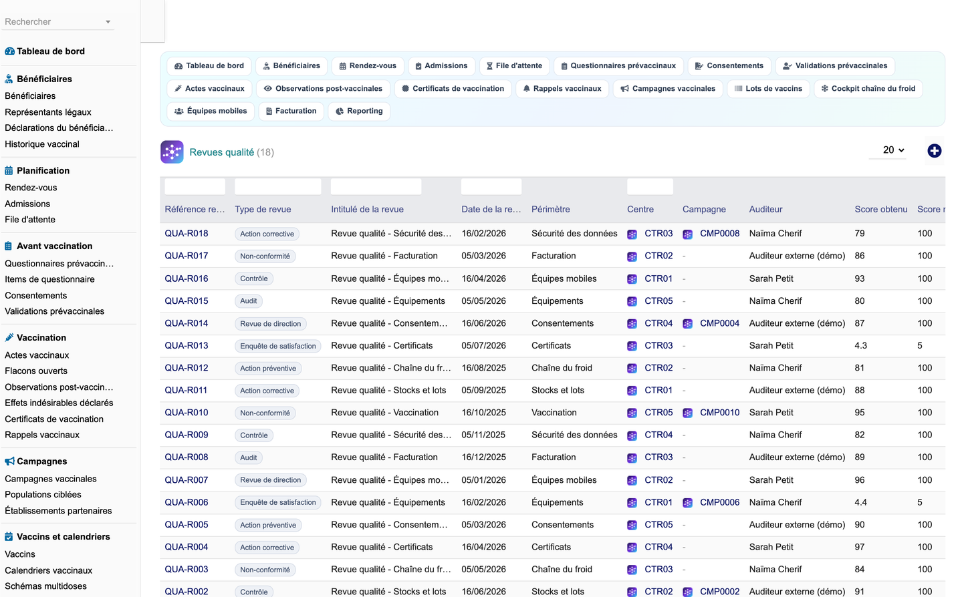
Task: Open the Tableau de bord tab in top menu
Action: (x=209, y=66)
